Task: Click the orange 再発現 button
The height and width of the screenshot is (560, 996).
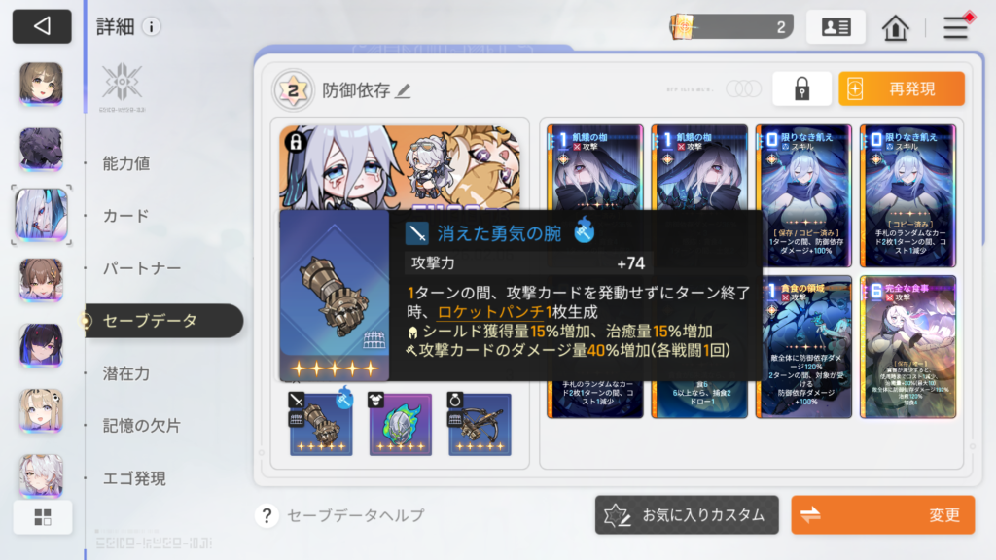Action: (902, 88)
